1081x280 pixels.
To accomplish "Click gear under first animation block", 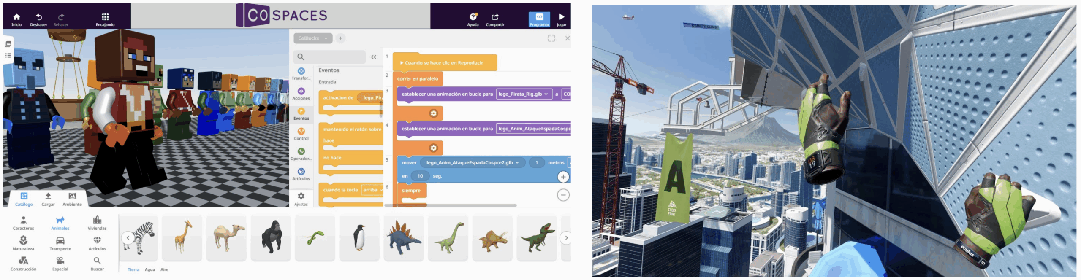I will click(x=433, y=113).
